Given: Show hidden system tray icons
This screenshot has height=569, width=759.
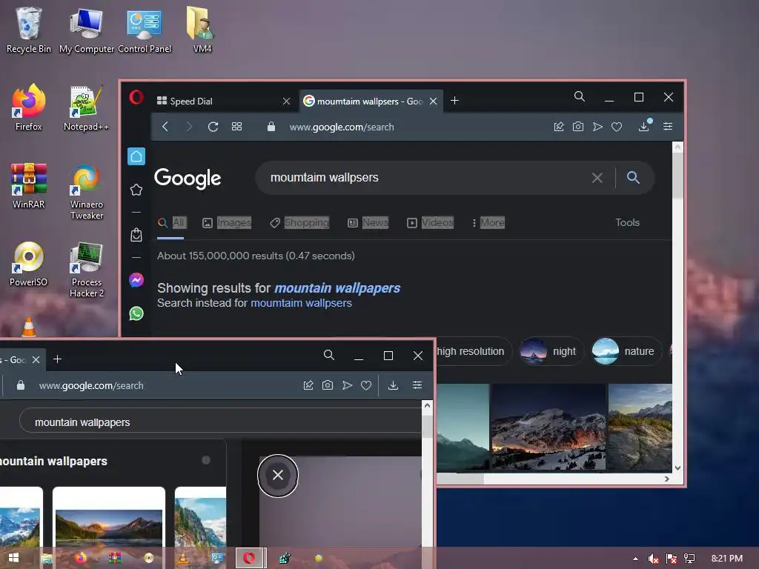Looking at the screenshot, I should [x=635, y=559].
